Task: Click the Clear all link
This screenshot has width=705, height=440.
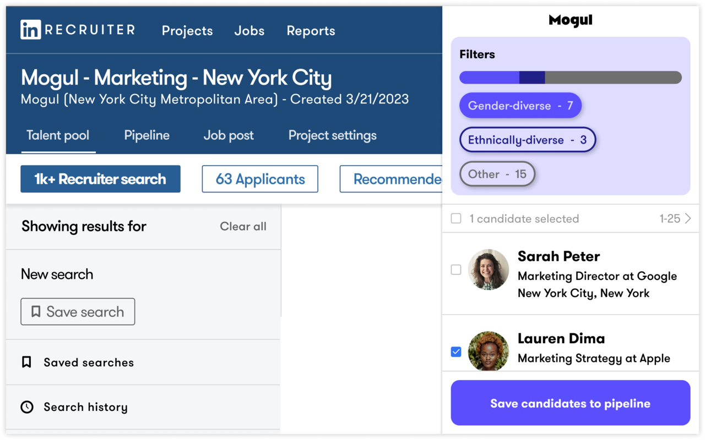Action: pyautogui.click(x=243, y=226)
